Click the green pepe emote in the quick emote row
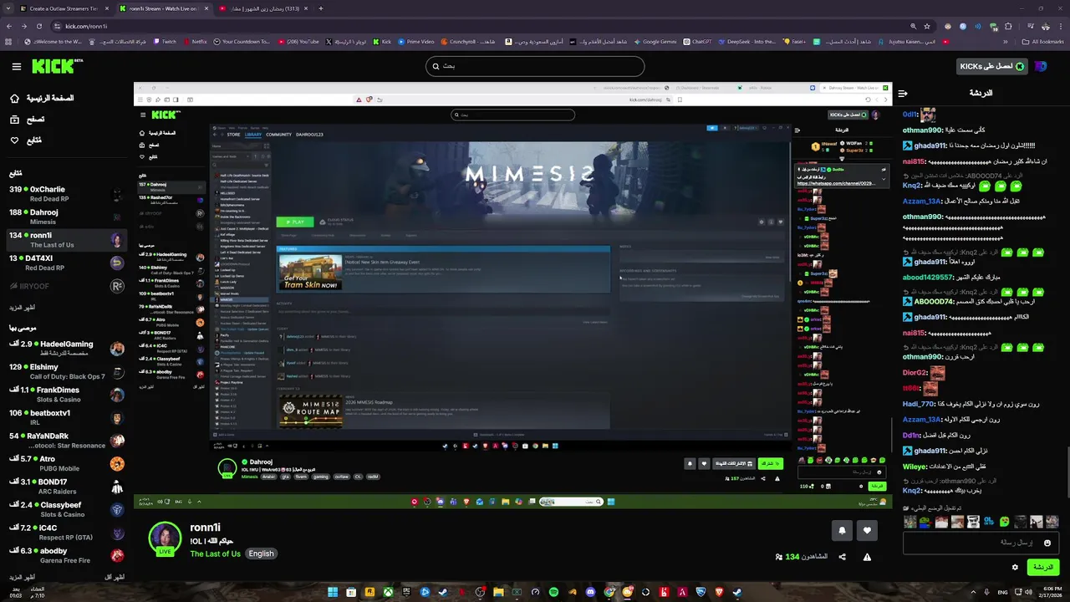The width and height of the screenshot is (1070, 602). click(x=925, y=522)
